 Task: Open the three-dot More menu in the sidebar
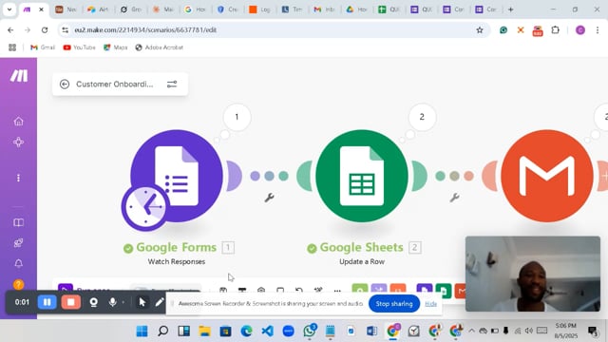click(18, 178)
